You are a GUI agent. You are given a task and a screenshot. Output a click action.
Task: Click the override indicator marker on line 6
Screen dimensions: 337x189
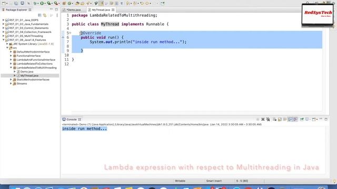(x=63, y=37)
